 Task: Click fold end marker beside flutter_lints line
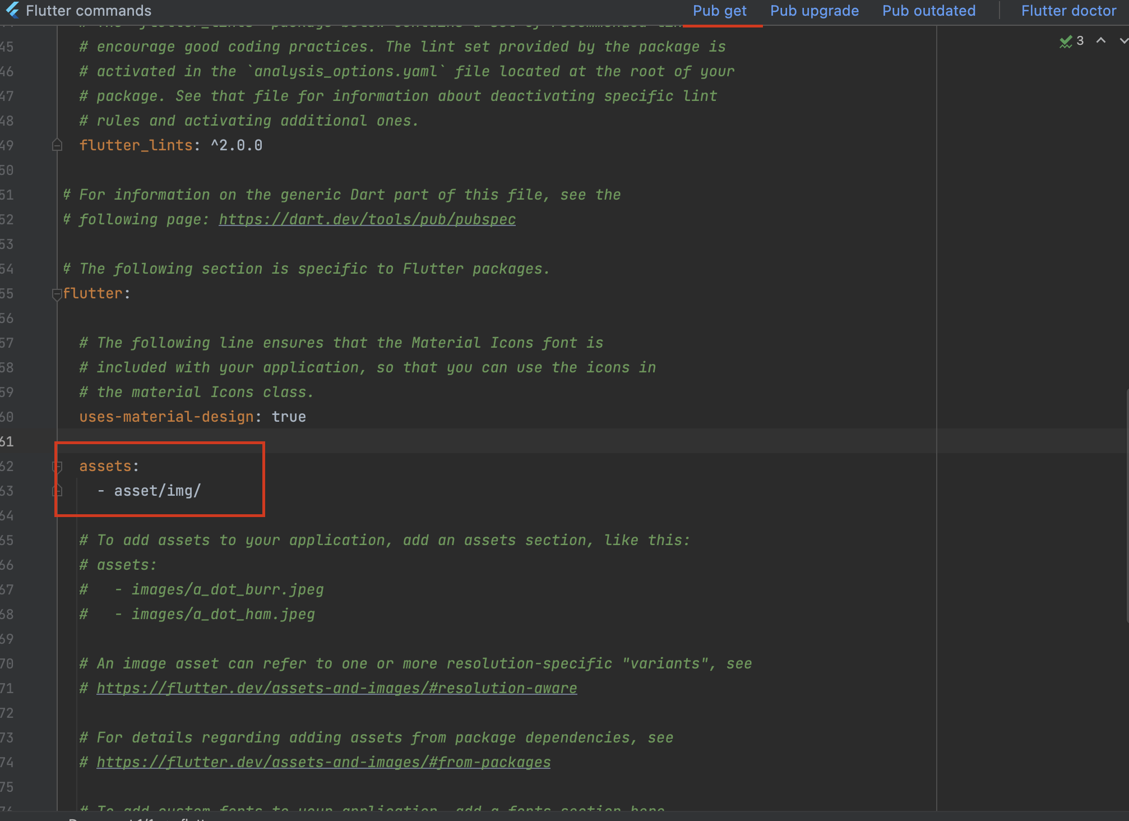57,145
